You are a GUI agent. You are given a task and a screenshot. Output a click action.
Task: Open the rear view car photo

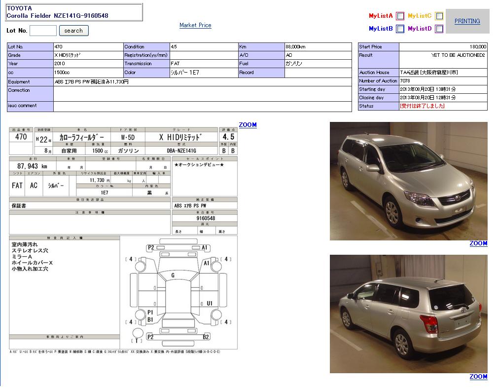pyautogui.click(x=408, y=314)
